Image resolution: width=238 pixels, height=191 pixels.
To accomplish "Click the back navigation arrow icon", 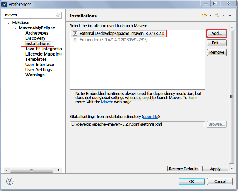I will 204,15.
